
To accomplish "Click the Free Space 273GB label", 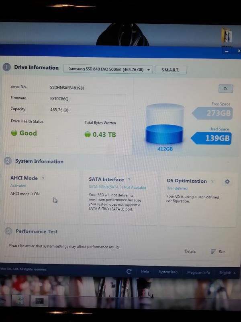I will point(212,113).
